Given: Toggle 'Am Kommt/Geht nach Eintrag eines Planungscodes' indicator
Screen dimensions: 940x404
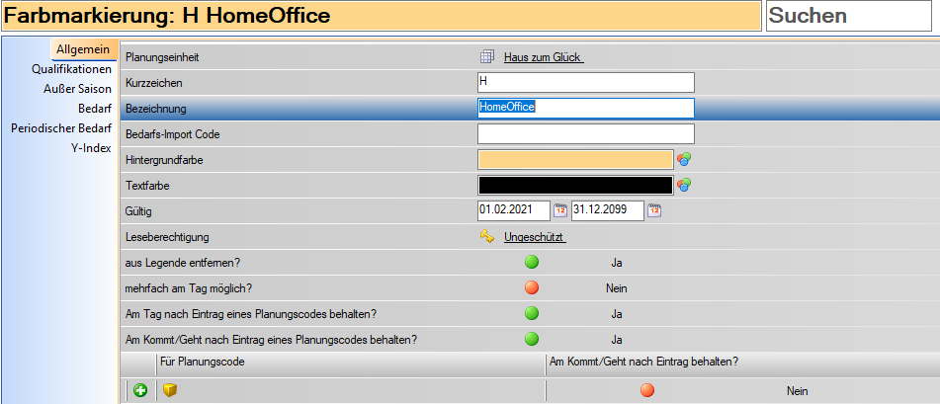Looking at the screenshot, I should [x=532, y=340].
